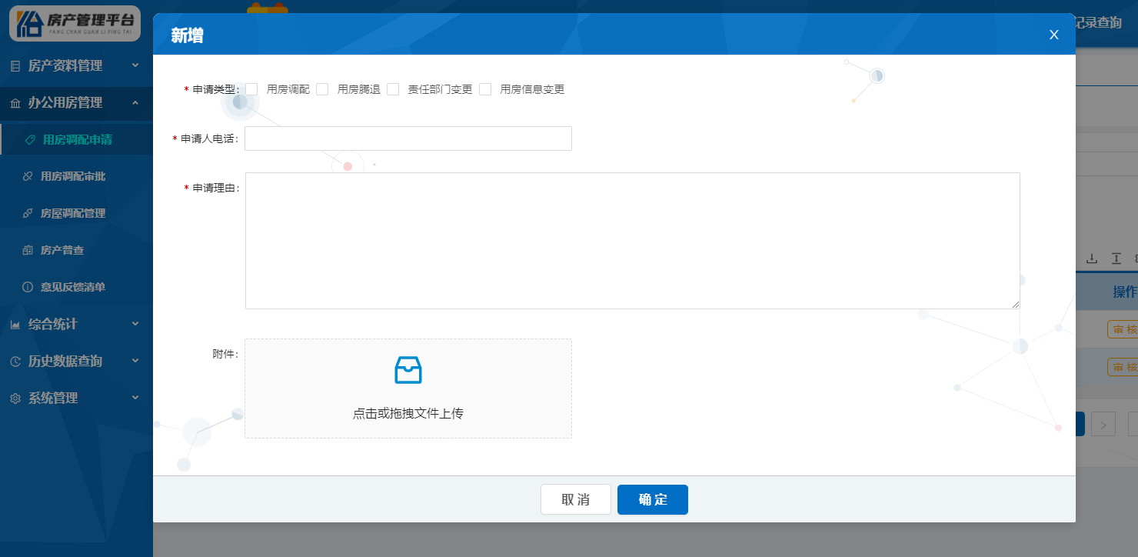
Task: Go to next page with arrow button
Action: point(1103,424)
